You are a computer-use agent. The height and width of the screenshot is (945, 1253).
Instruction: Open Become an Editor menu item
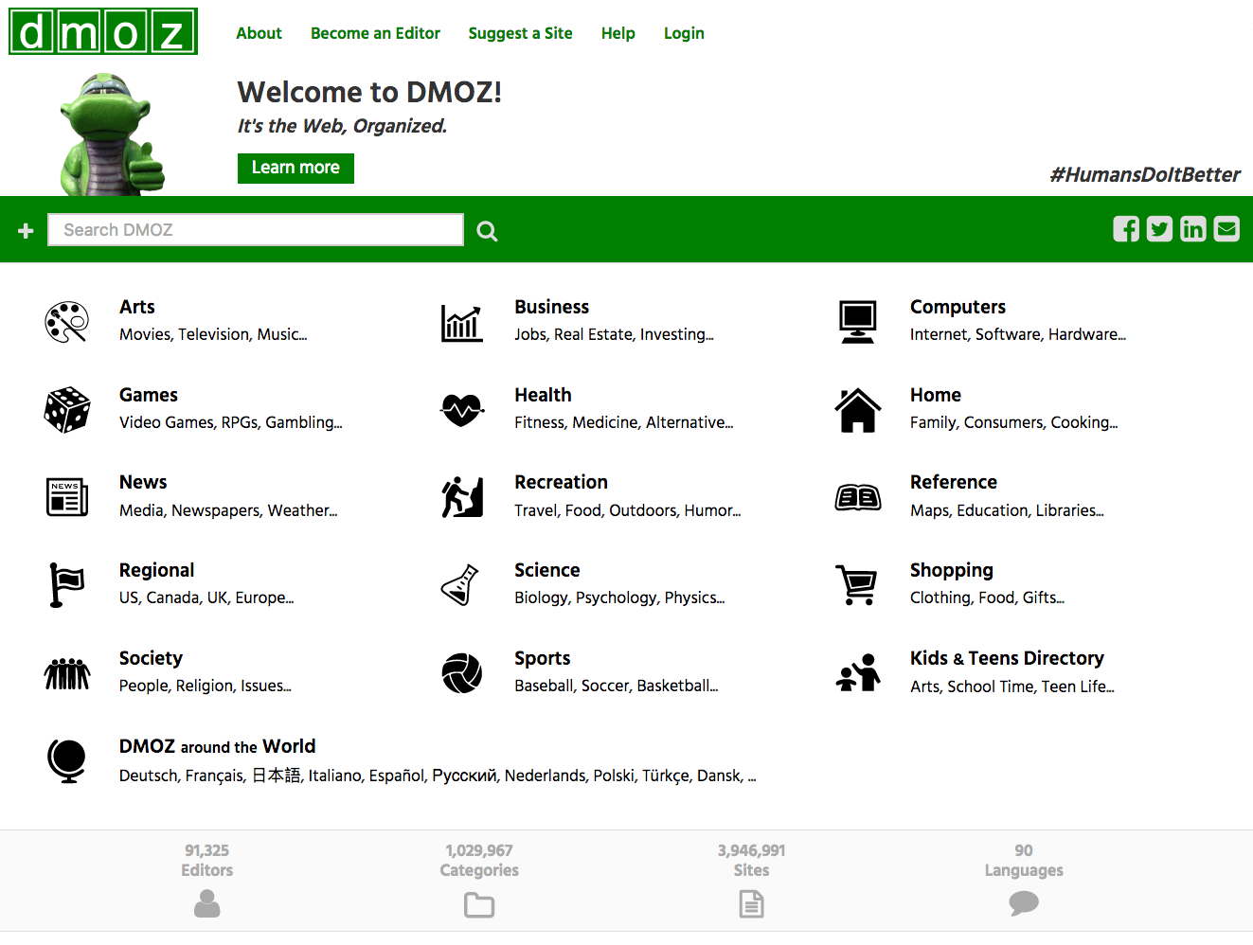[x=375, y=33]
